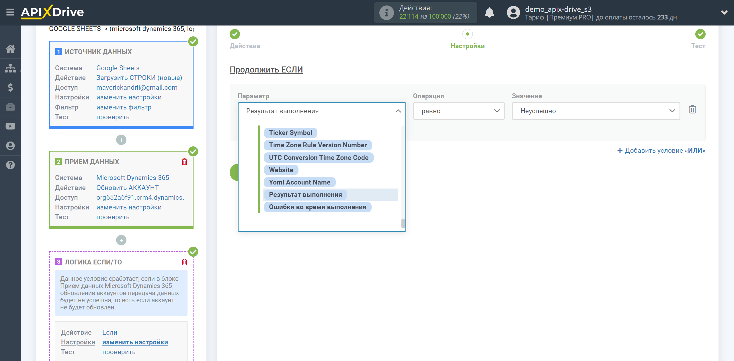Click the user avatar icon
Screen dimensions: 734x361
click(513, 13)
